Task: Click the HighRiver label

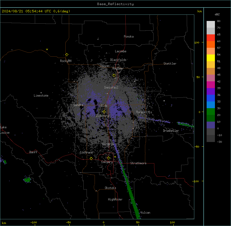Action: [115, 199]
